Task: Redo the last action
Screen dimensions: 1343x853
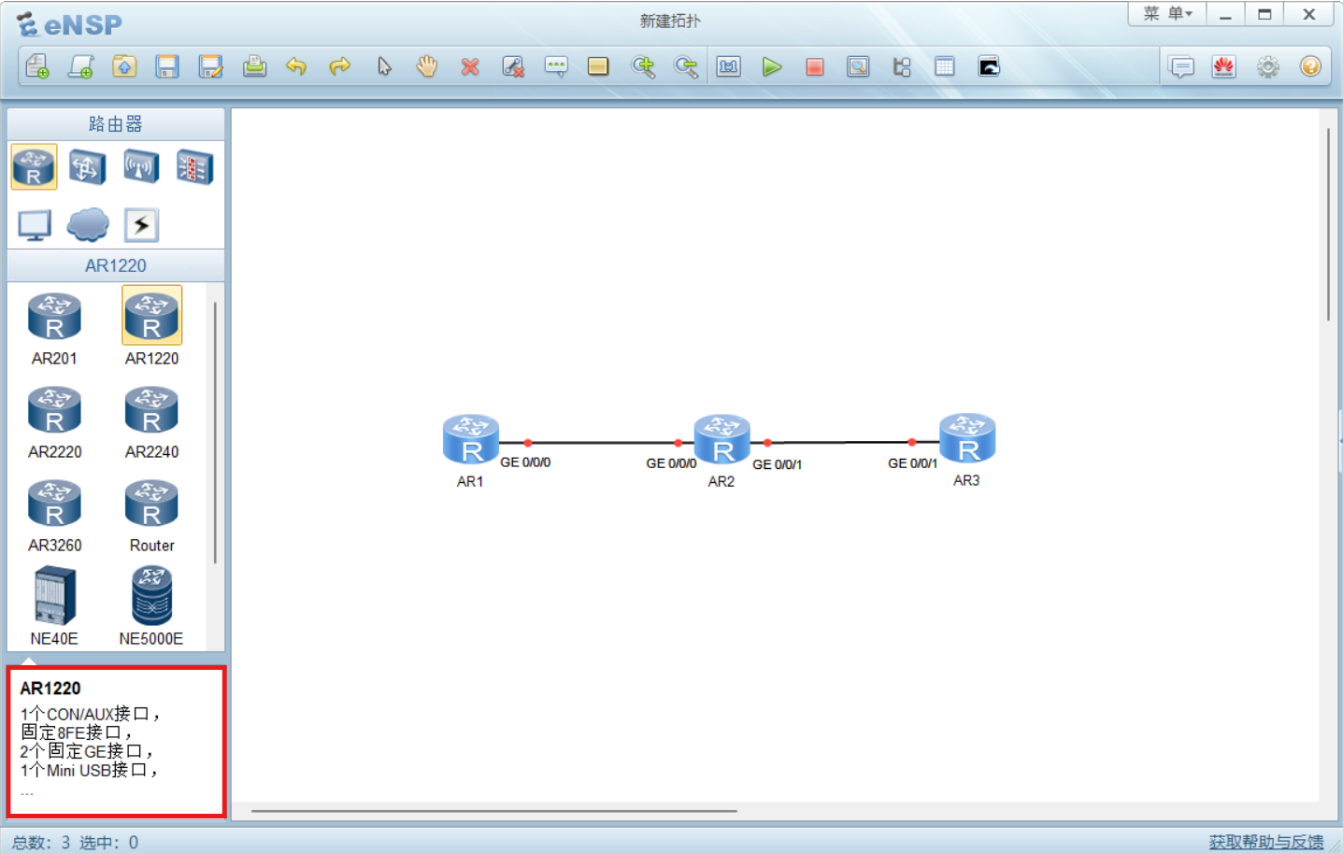Action: tap(339, 66)
